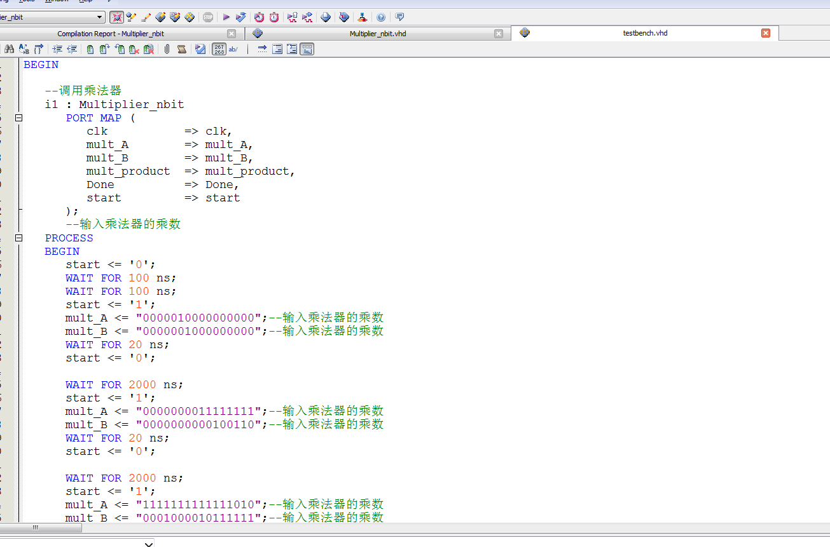Click the paperclip Insert File icon
Viewport: 830px width, 547px height.
click(167, 49)
